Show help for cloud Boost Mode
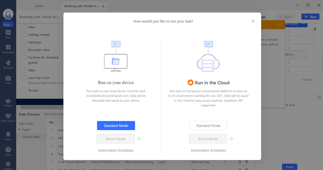This screenshot has width=323, height=170. coord(231,139)
